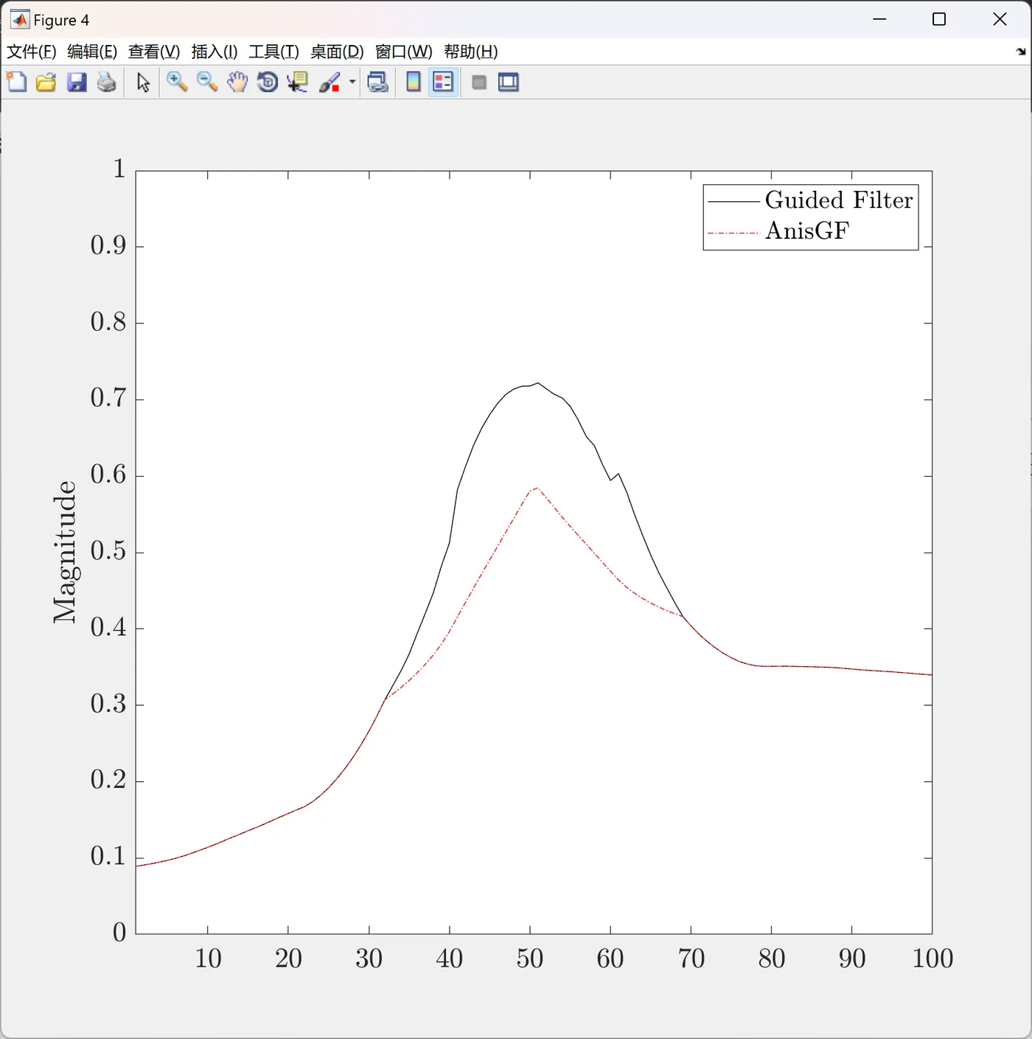Click the Show Plot Tools icon

pos(509,83)
